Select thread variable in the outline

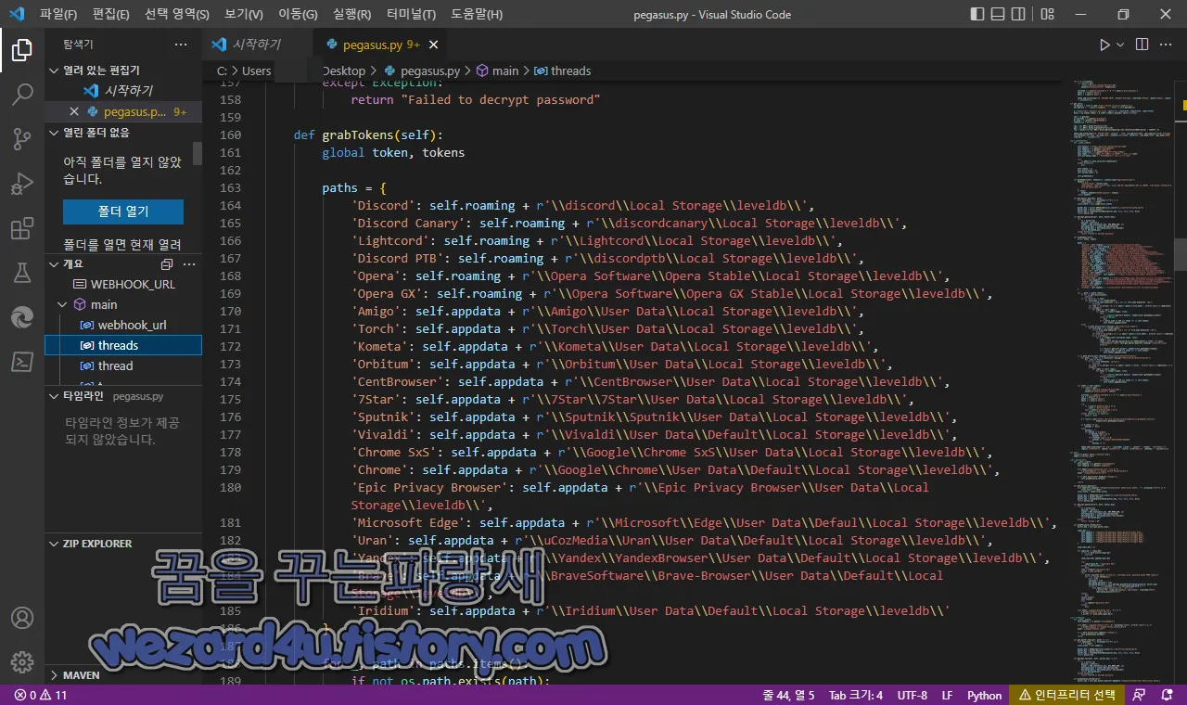point(123,365)
